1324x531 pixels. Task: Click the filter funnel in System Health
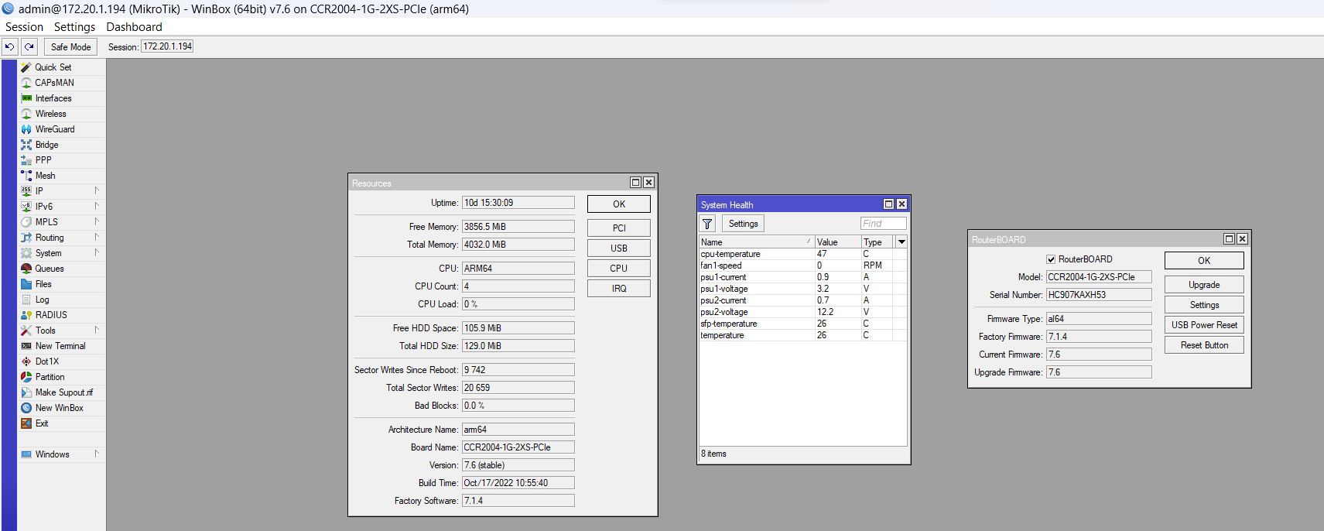(707, 224)
